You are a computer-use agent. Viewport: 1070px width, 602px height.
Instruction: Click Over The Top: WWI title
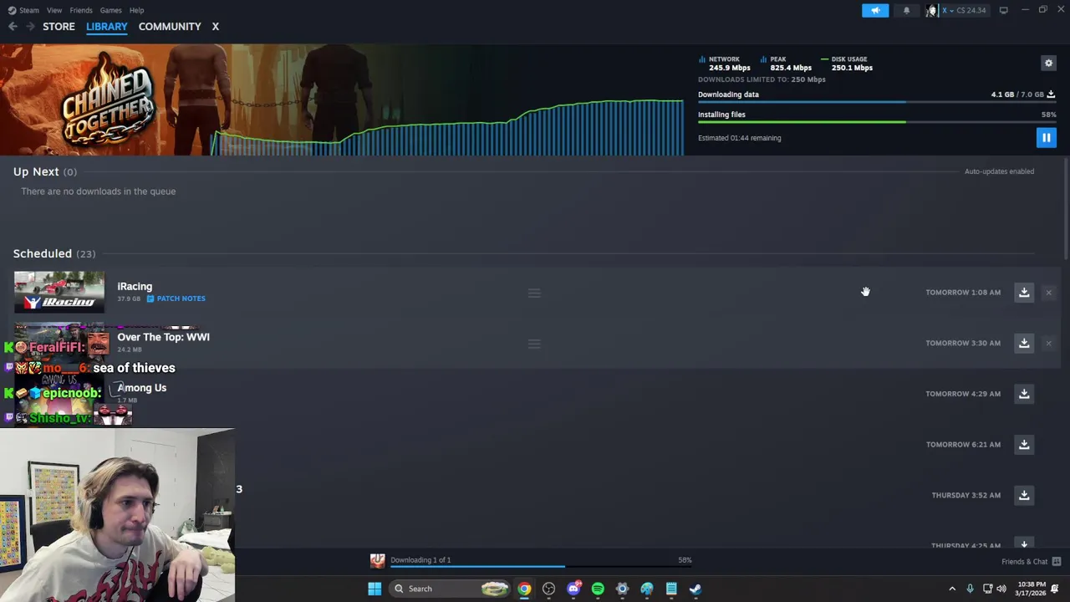click(163, 337)
